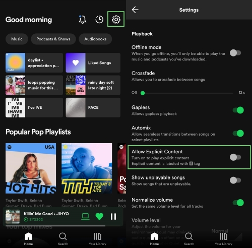This screenshot has width=252, height=248.
Task: Open the settings gear icon
Action: [116, 20]
